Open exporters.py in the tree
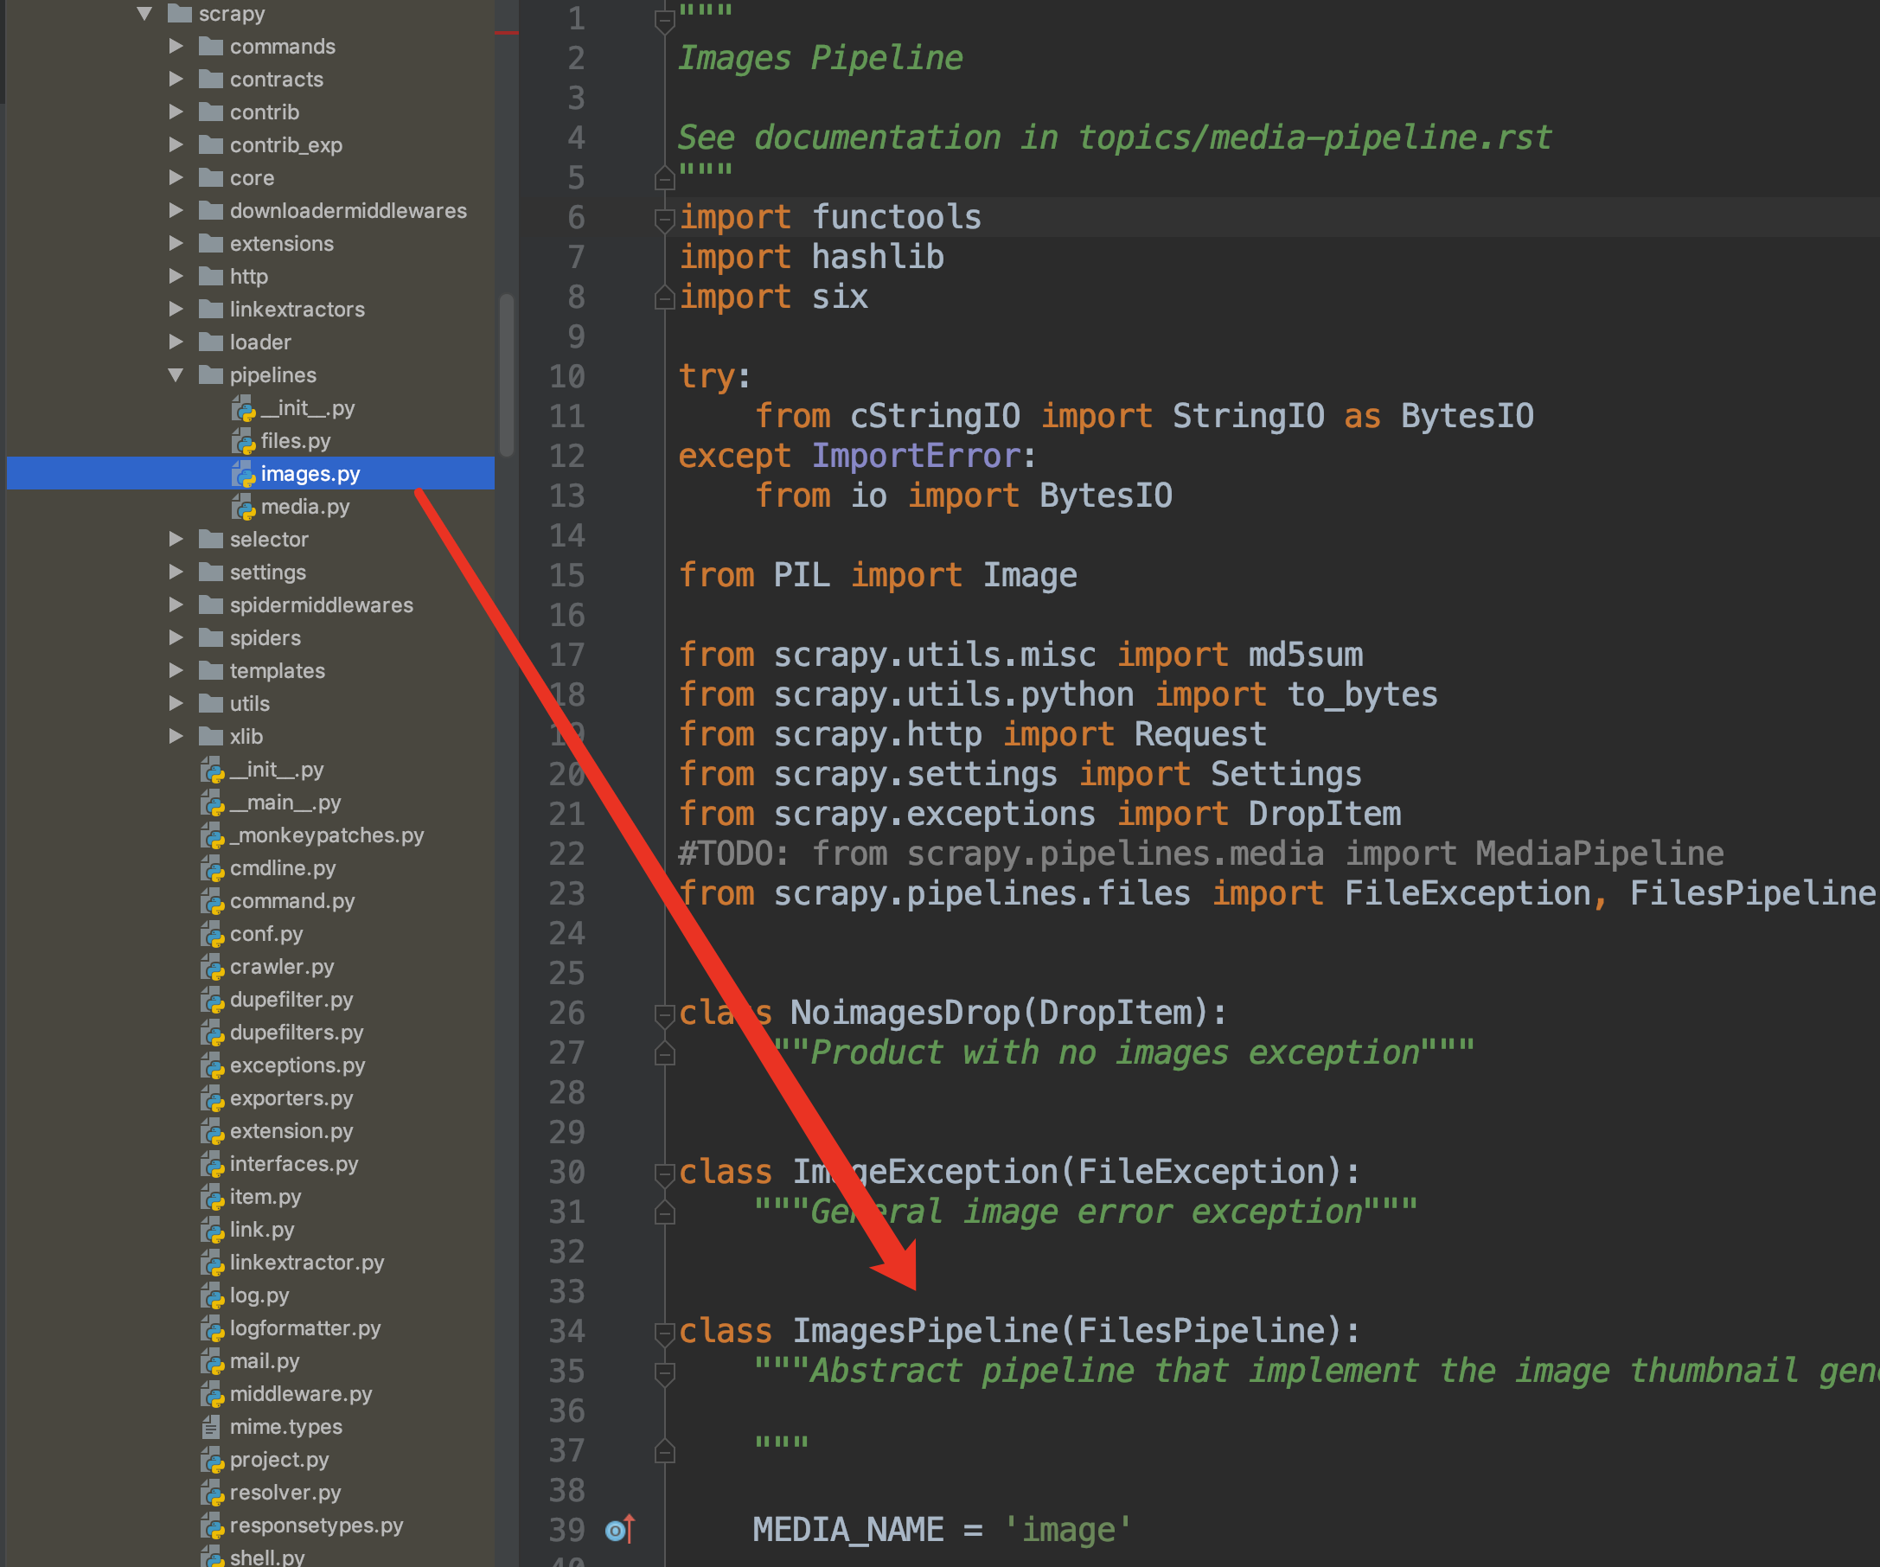The height and width of the screenshot is (1567, 1880). [291, 1097]
